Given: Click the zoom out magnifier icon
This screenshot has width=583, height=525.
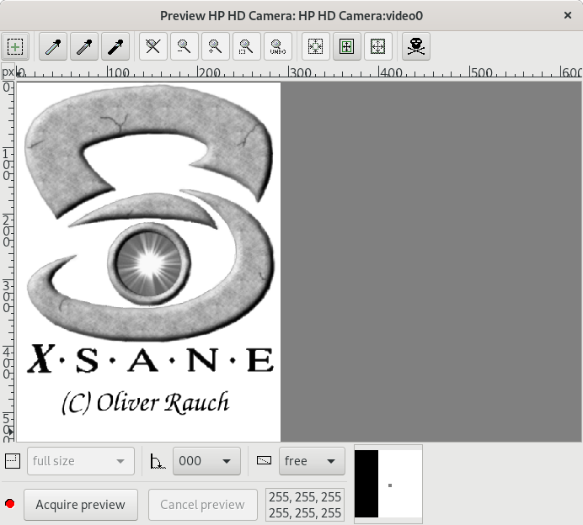Looking at the screenshot, I should coord(185,47).
